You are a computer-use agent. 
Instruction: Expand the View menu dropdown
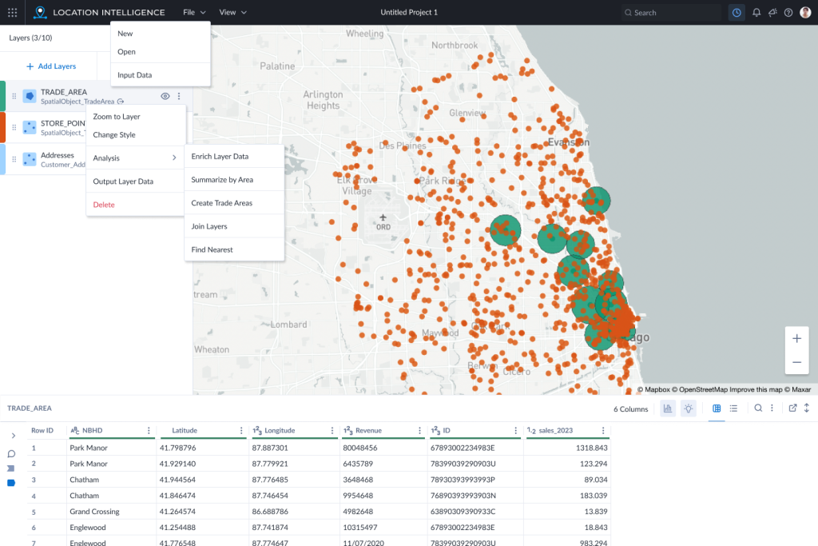coord(232,13)
